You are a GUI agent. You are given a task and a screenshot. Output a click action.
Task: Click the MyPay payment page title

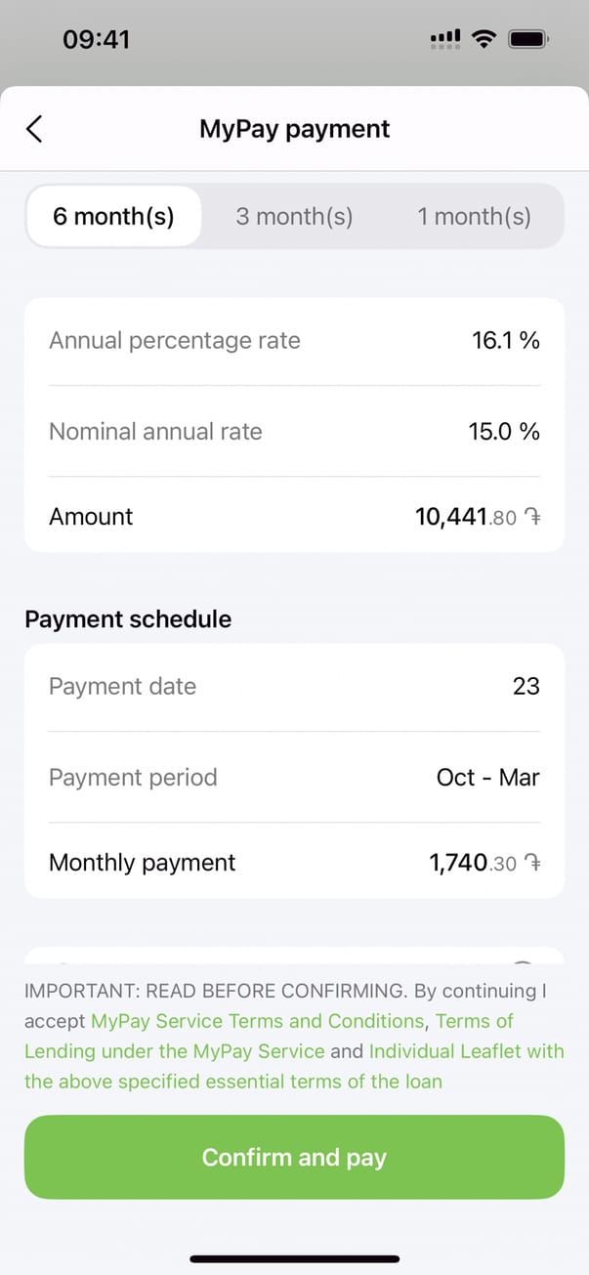coord(294,129)
